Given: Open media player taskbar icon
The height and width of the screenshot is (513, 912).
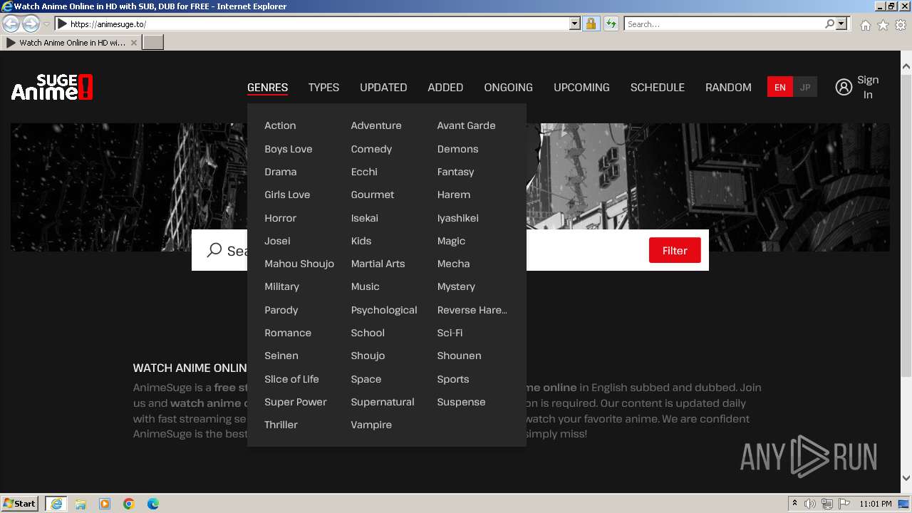Looking at the screenshot, I should tap(105, 504).
